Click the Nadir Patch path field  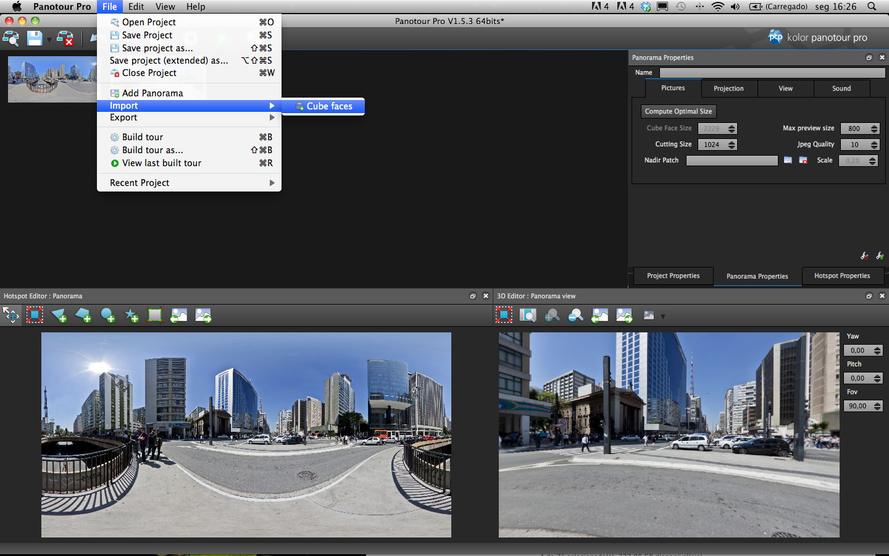tap(732, 161)
